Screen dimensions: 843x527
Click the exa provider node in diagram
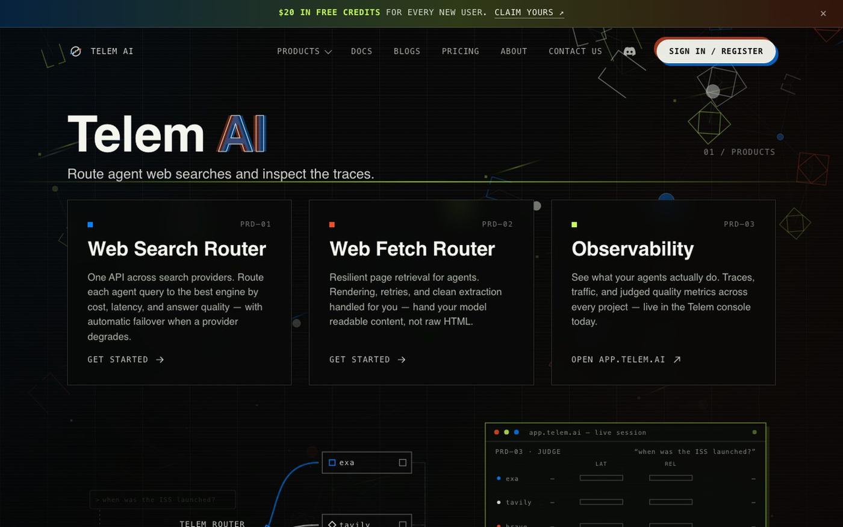367,463
